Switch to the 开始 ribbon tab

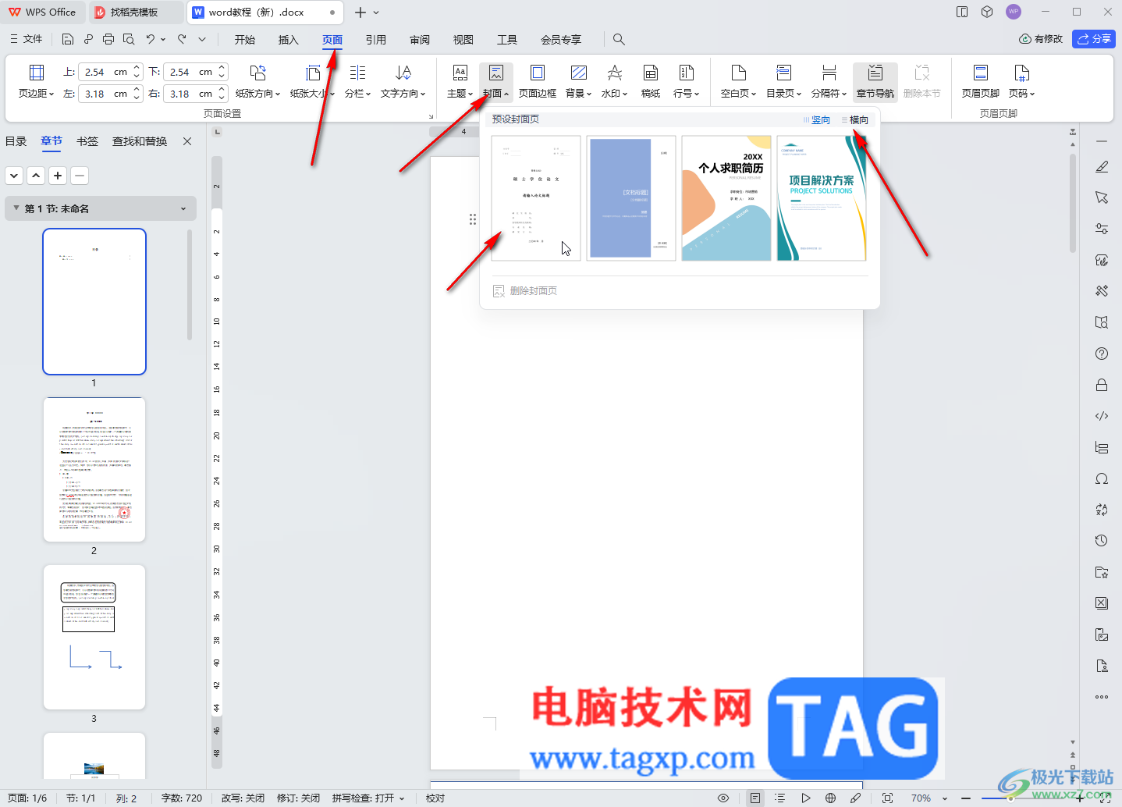[x=245, y=40]
